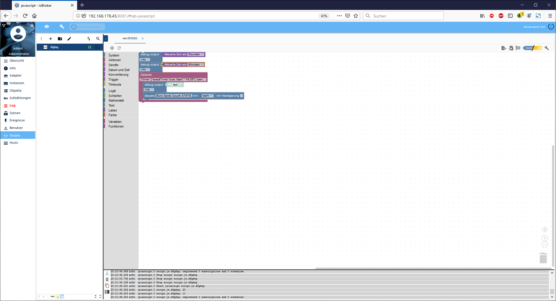The width and height of the screenshot is (556, 301).
Task: Pause the dfgdsg script
Action: pos(90,47)
